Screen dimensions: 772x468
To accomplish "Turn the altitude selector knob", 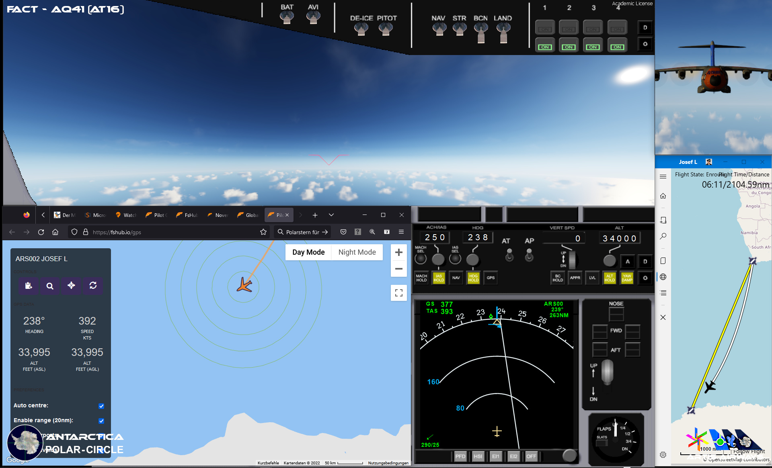I will [610, 261].
